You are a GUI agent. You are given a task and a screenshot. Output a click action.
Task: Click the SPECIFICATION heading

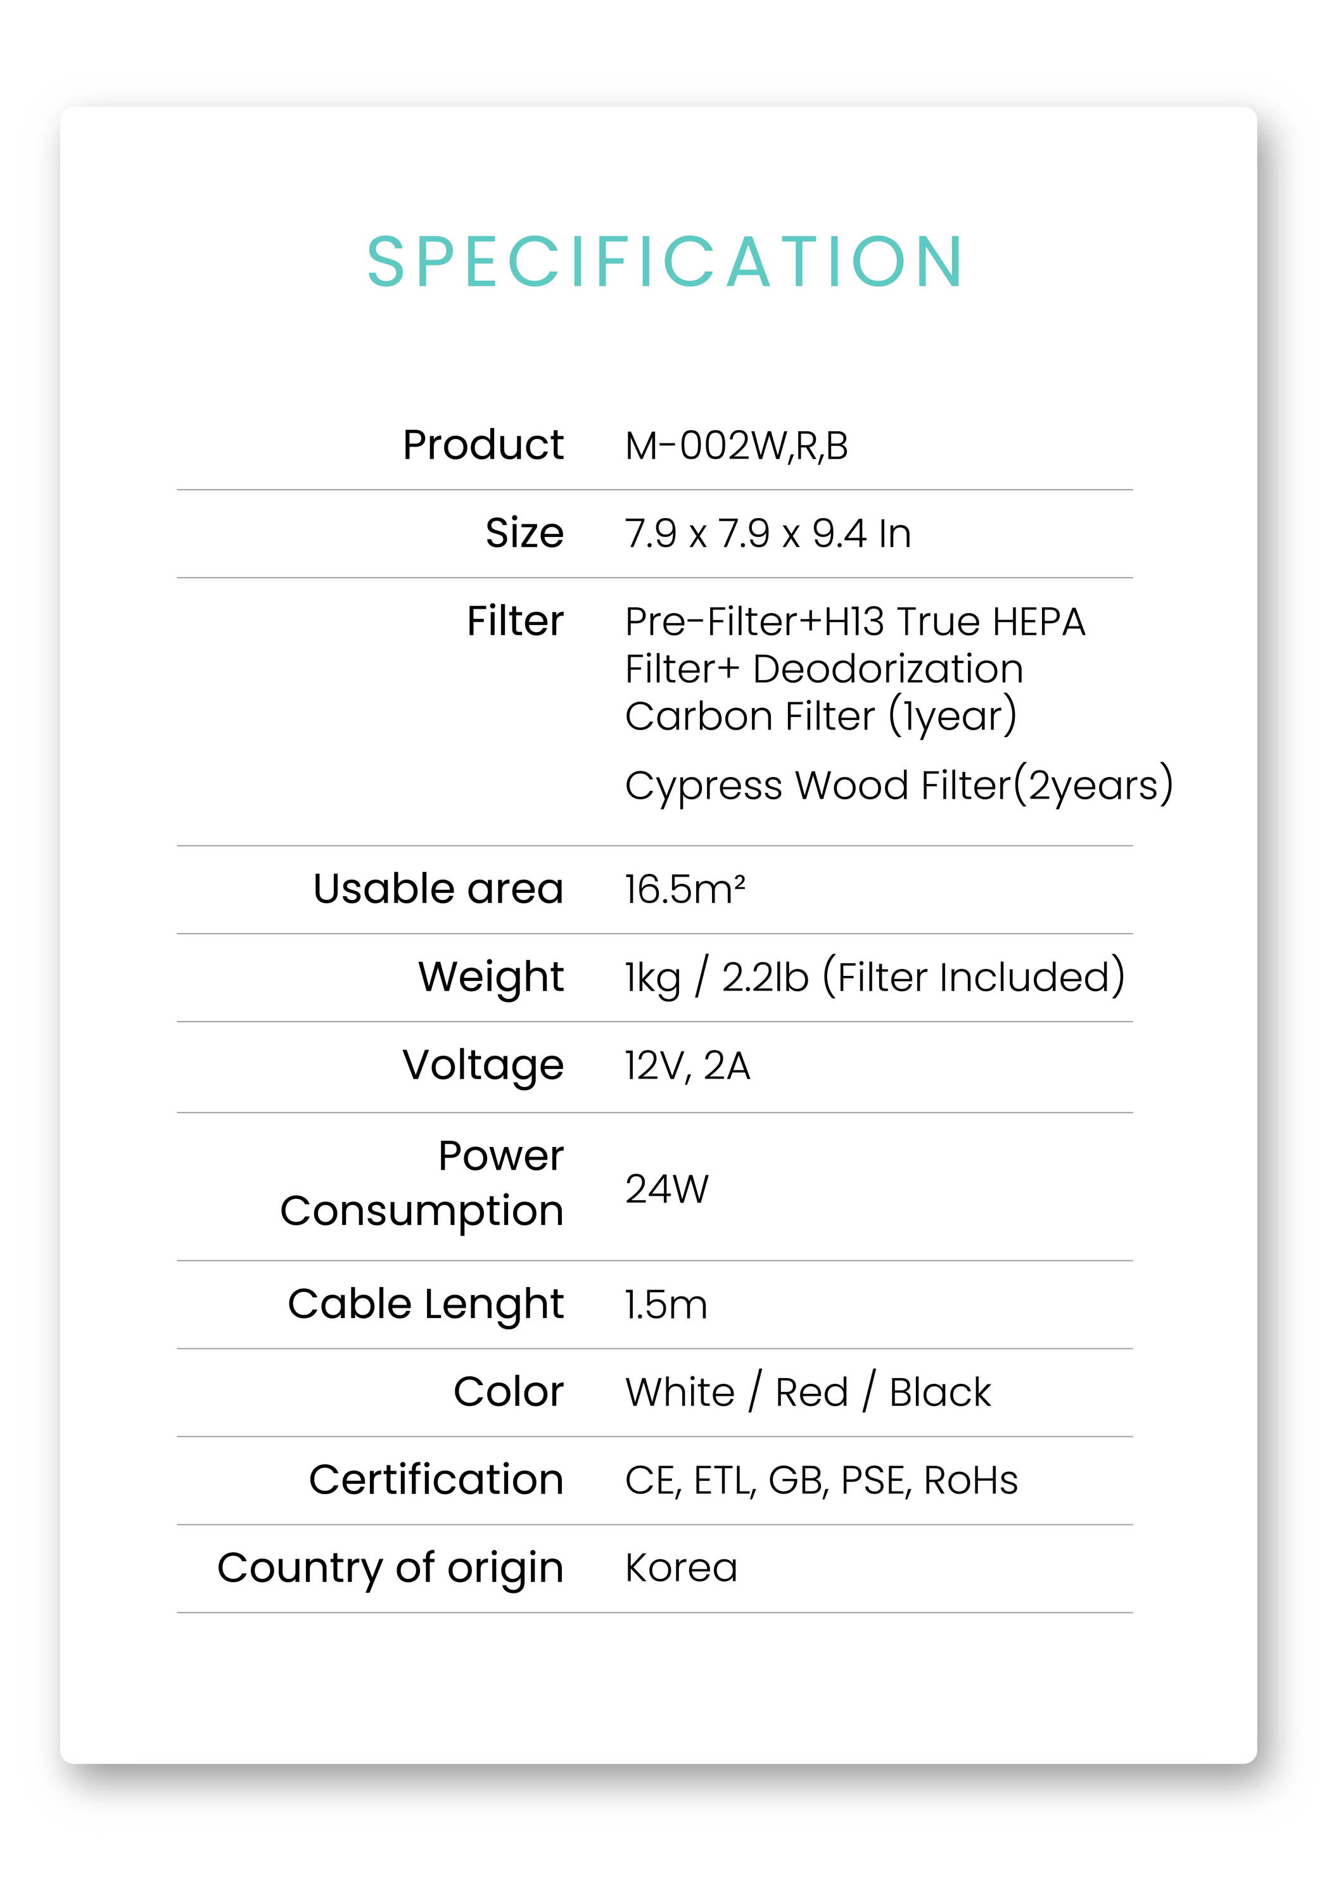664,262
